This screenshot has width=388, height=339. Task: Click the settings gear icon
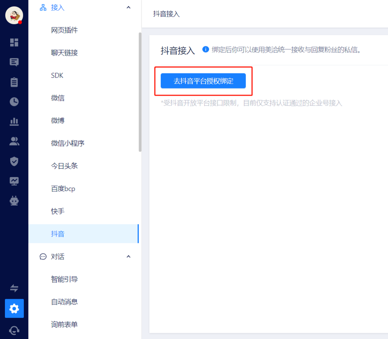(14, 308)
